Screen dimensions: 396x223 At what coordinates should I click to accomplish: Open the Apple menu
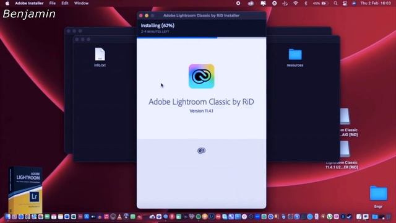(7, 3)
